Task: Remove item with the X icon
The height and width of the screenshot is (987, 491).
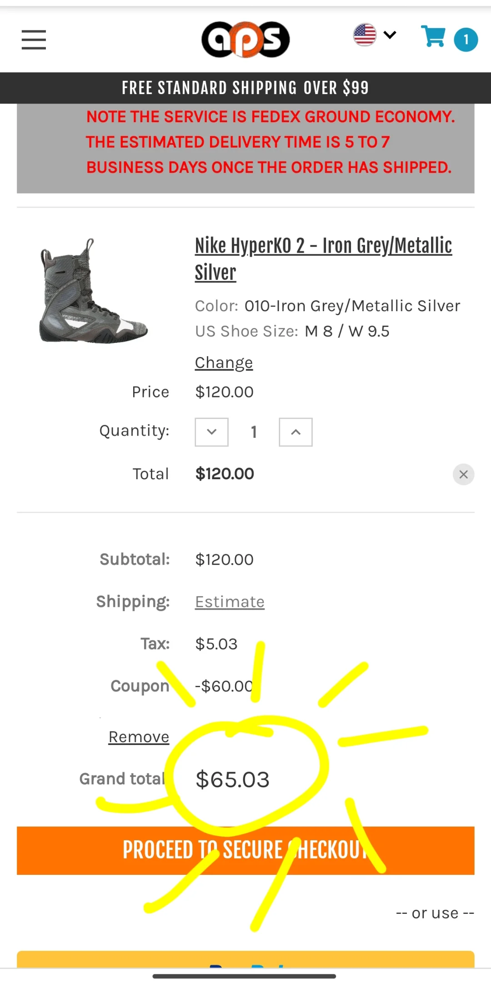Action: [x=463, y=475]
